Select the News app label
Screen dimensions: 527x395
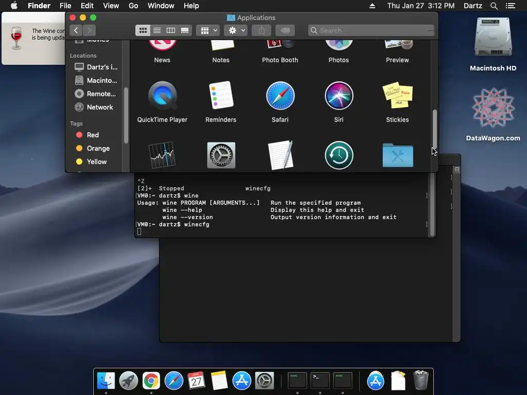click(162, 60)
